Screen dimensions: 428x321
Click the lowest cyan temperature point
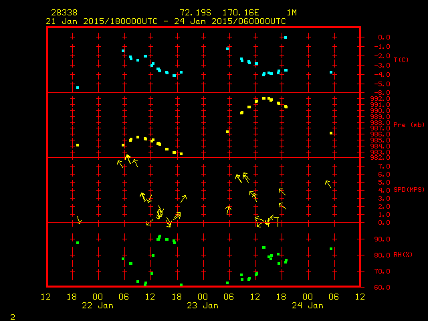78,88
